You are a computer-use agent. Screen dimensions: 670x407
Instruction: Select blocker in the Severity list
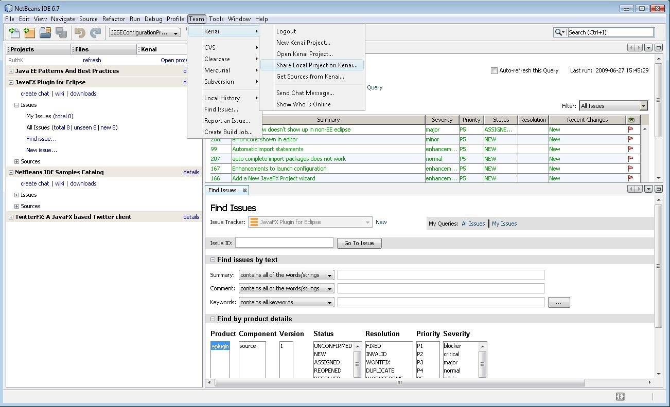(x=452, y=346)
